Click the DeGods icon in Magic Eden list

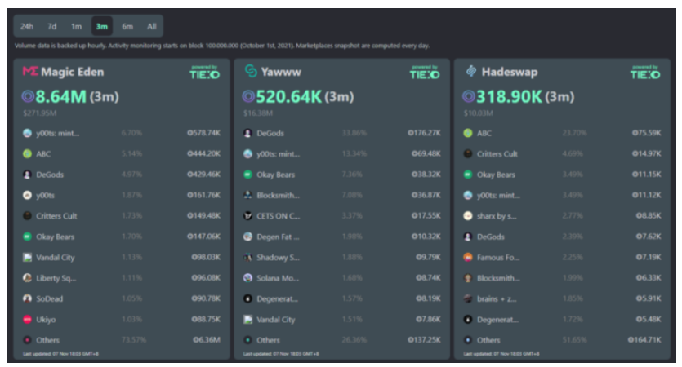pos(28,175)
